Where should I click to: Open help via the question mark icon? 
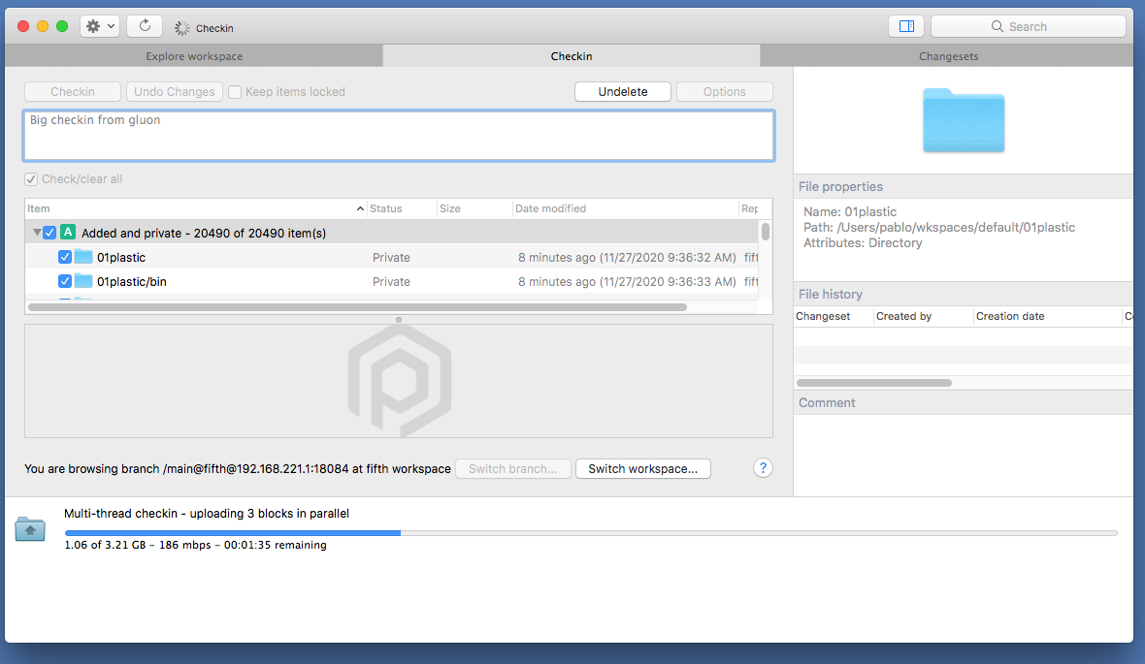tap(763, 468)
